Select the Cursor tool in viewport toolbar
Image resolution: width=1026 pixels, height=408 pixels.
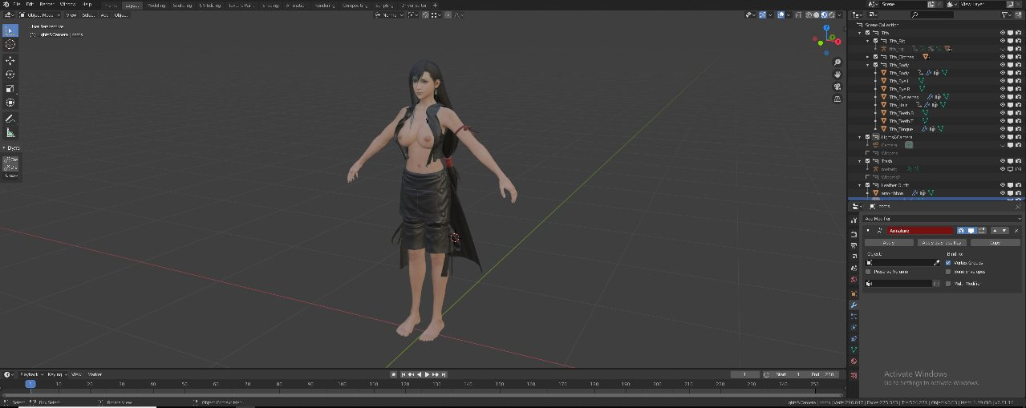click(10, 45)
